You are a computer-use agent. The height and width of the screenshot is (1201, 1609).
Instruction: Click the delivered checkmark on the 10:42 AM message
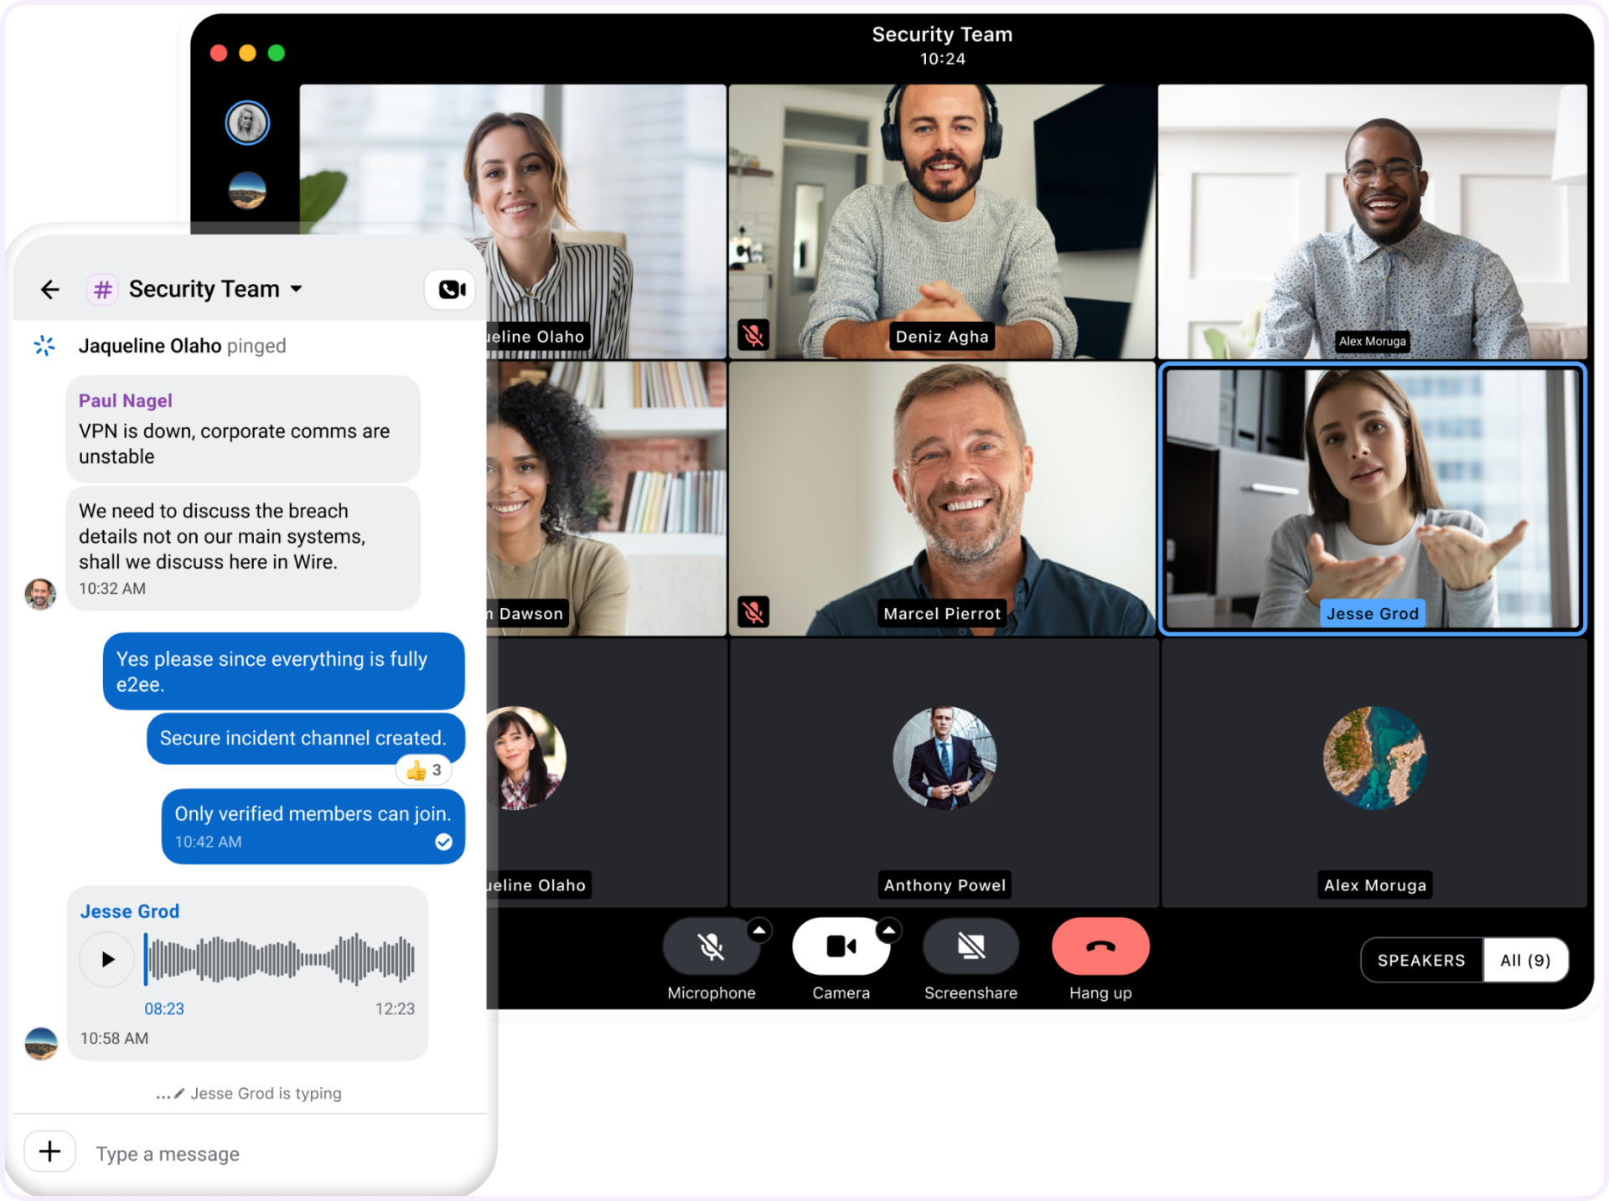[444, 842]
